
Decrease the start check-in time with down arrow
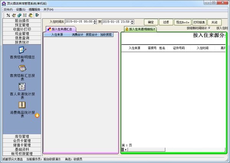[x=95, y=23]
